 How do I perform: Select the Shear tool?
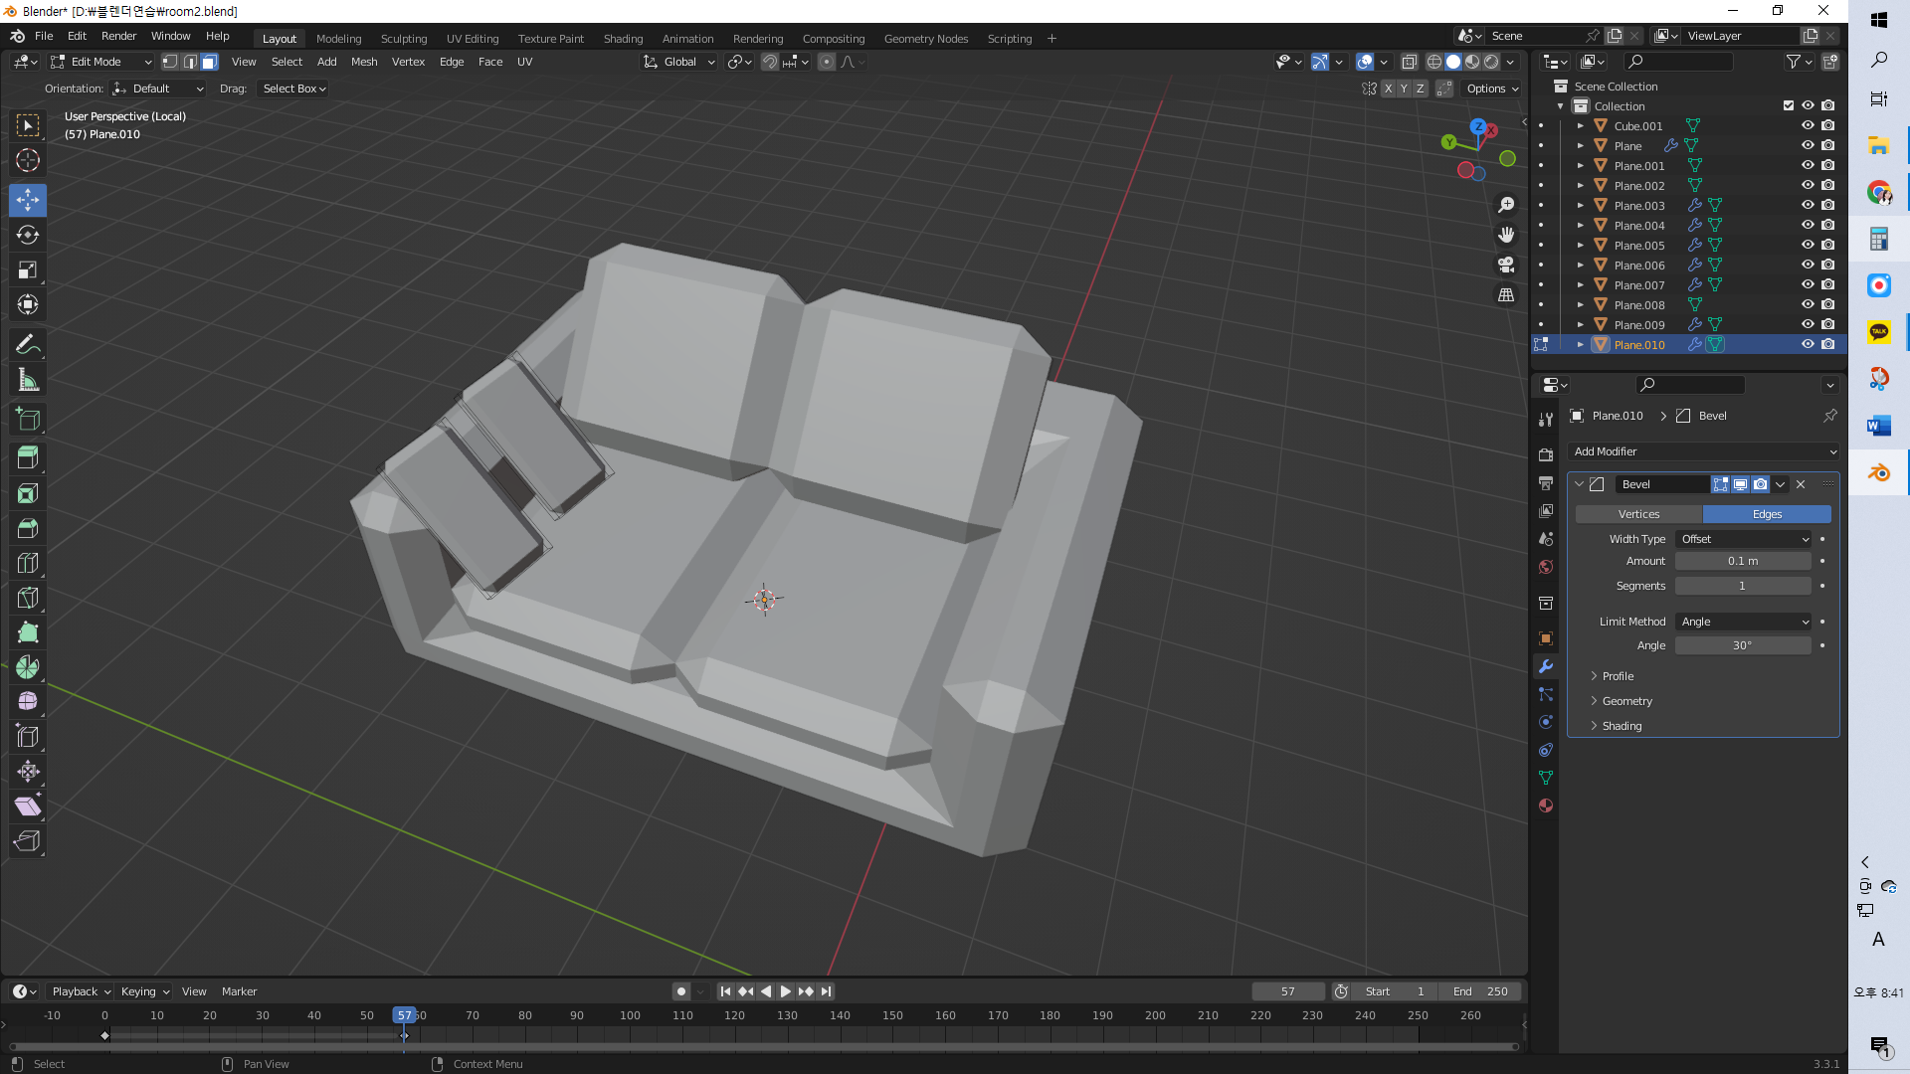[28, 806]
